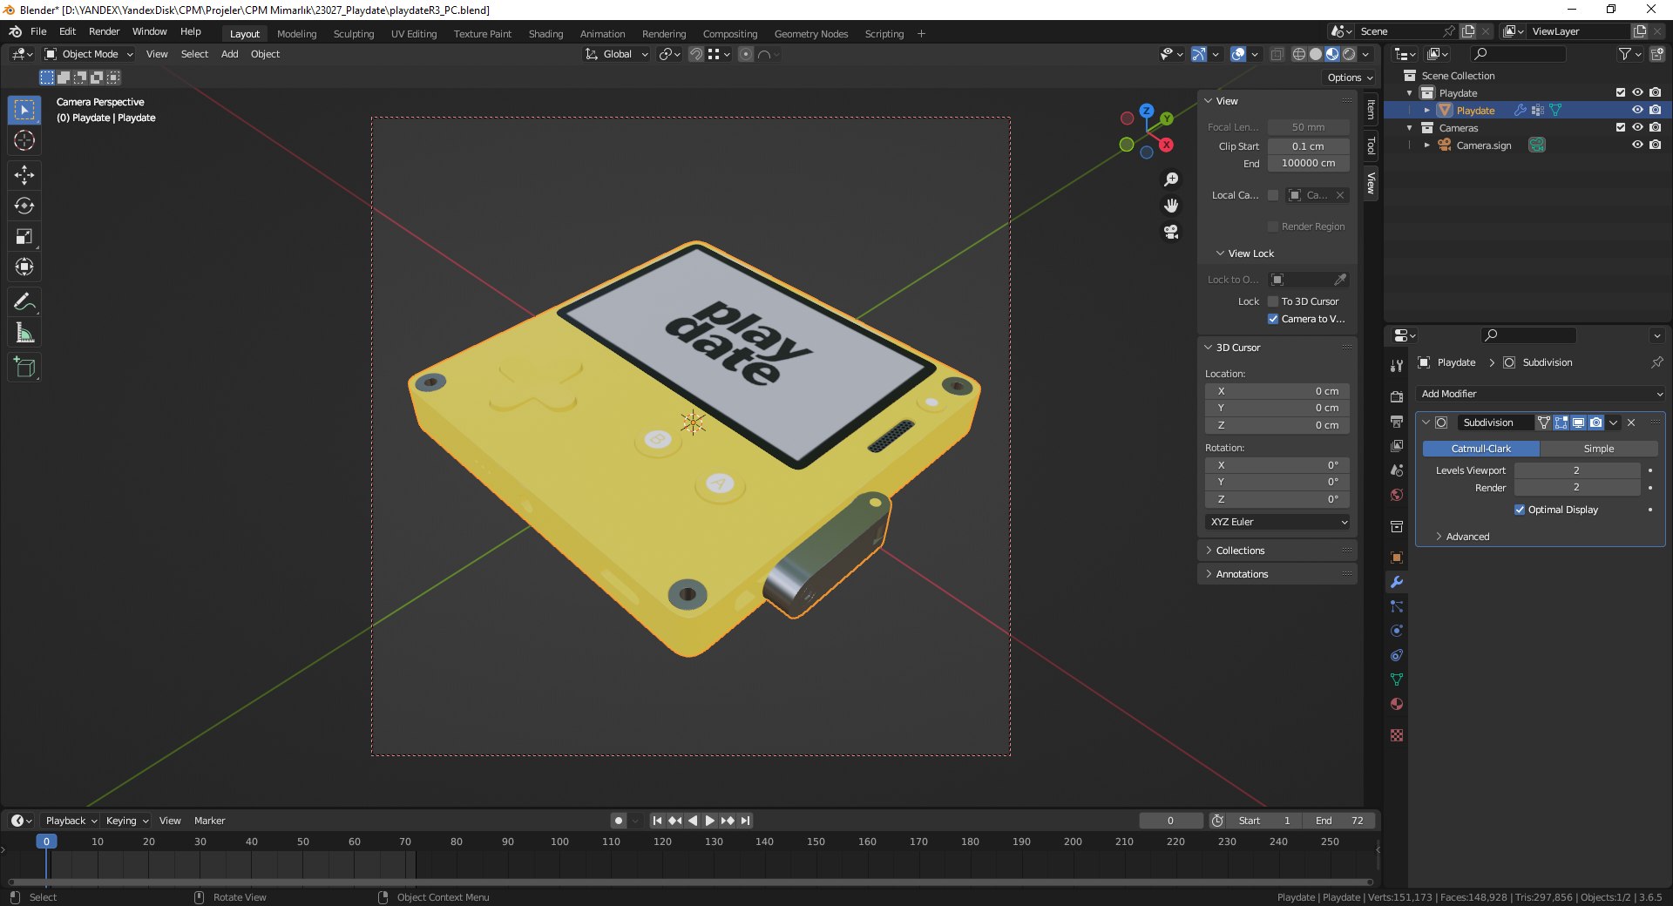Click Add Modifier button
Viewport: 1673px width, 906px height.
[1541, 394]
